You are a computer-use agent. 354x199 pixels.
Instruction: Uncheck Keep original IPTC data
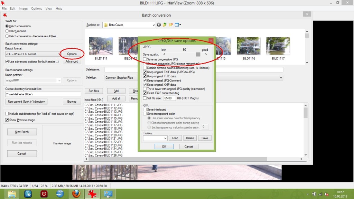tap(145, 76)
